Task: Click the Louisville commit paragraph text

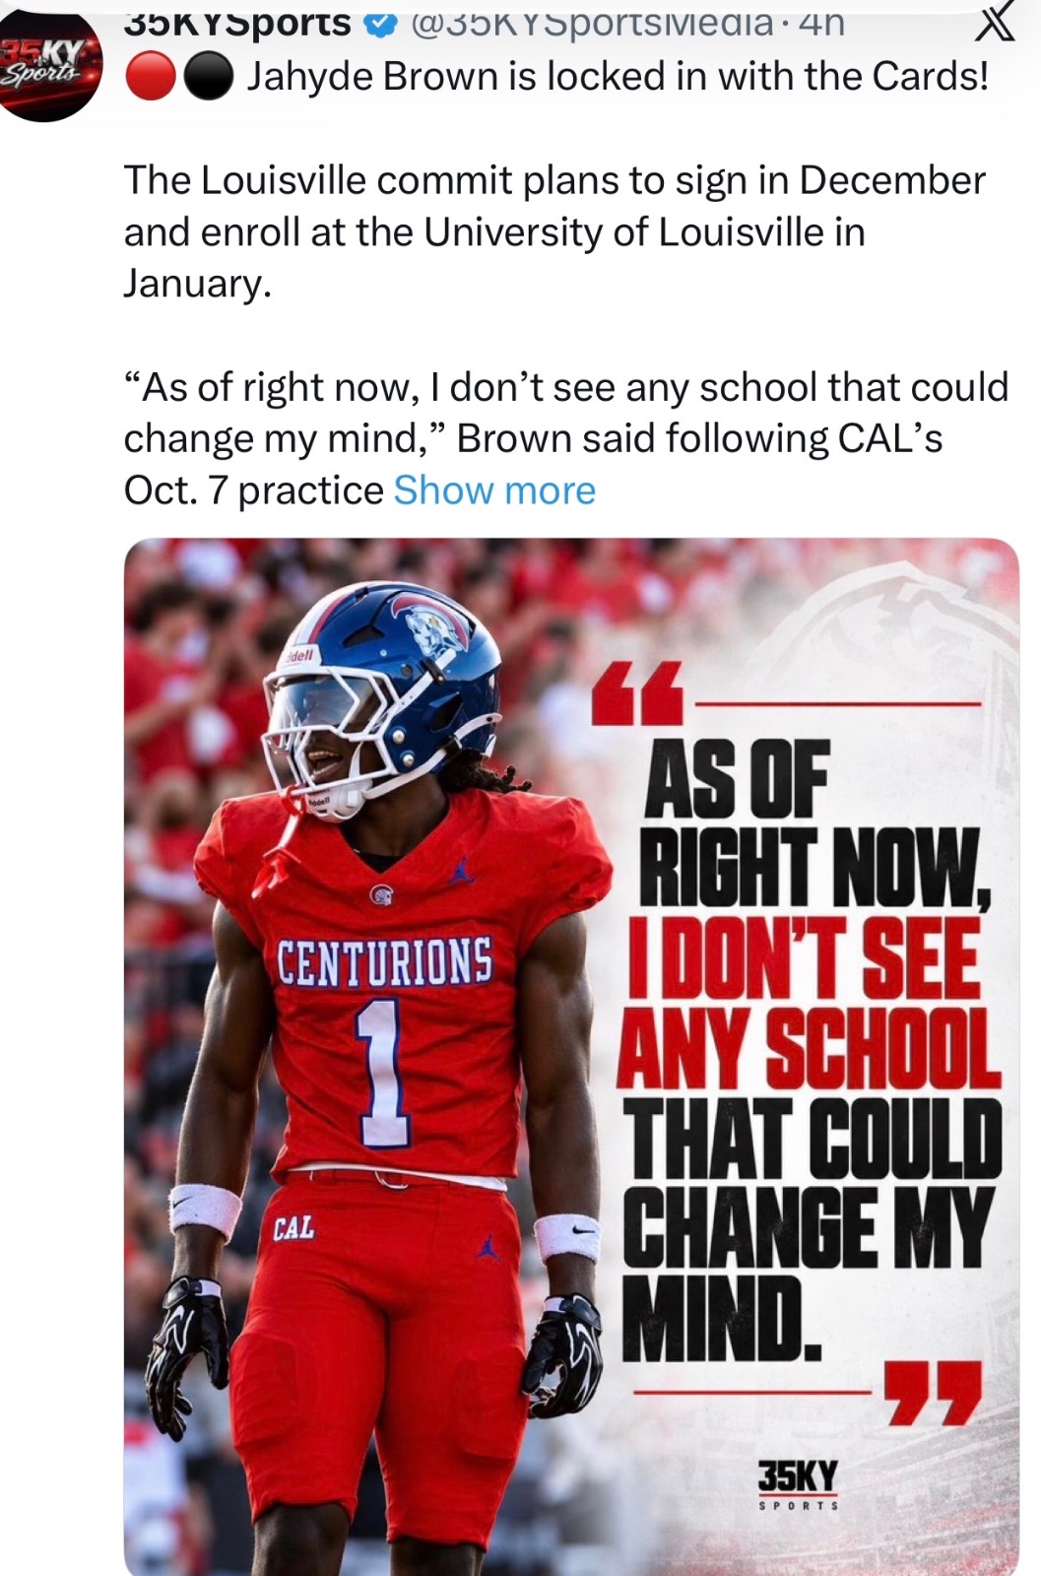Action: point(554,231)
